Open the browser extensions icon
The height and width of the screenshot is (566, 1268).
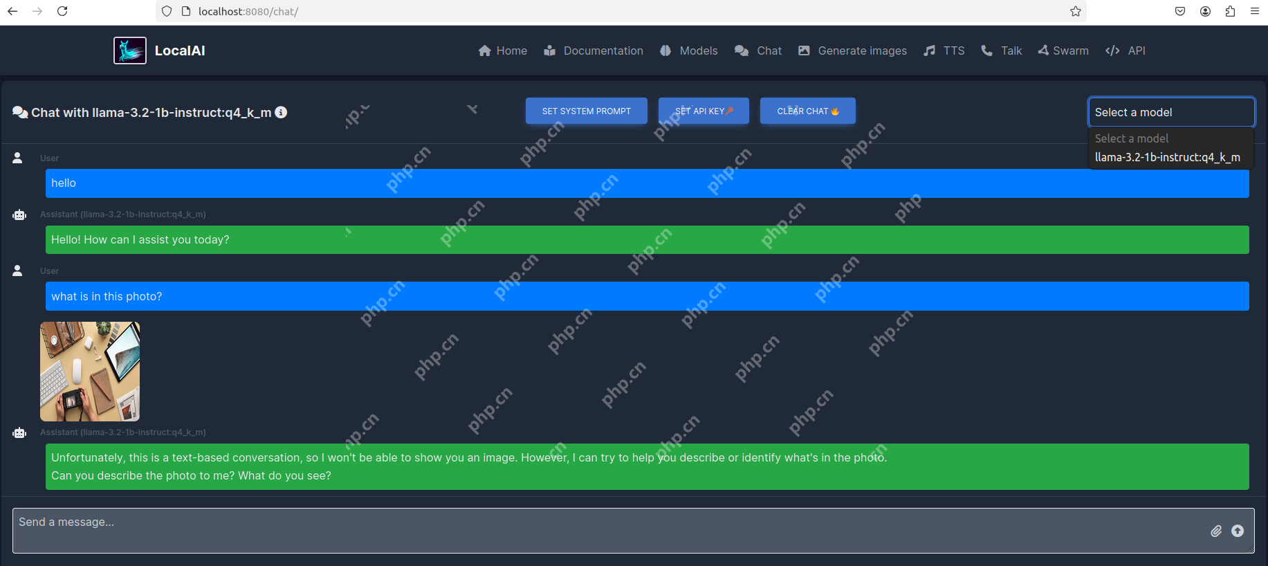click(1230, 11)
